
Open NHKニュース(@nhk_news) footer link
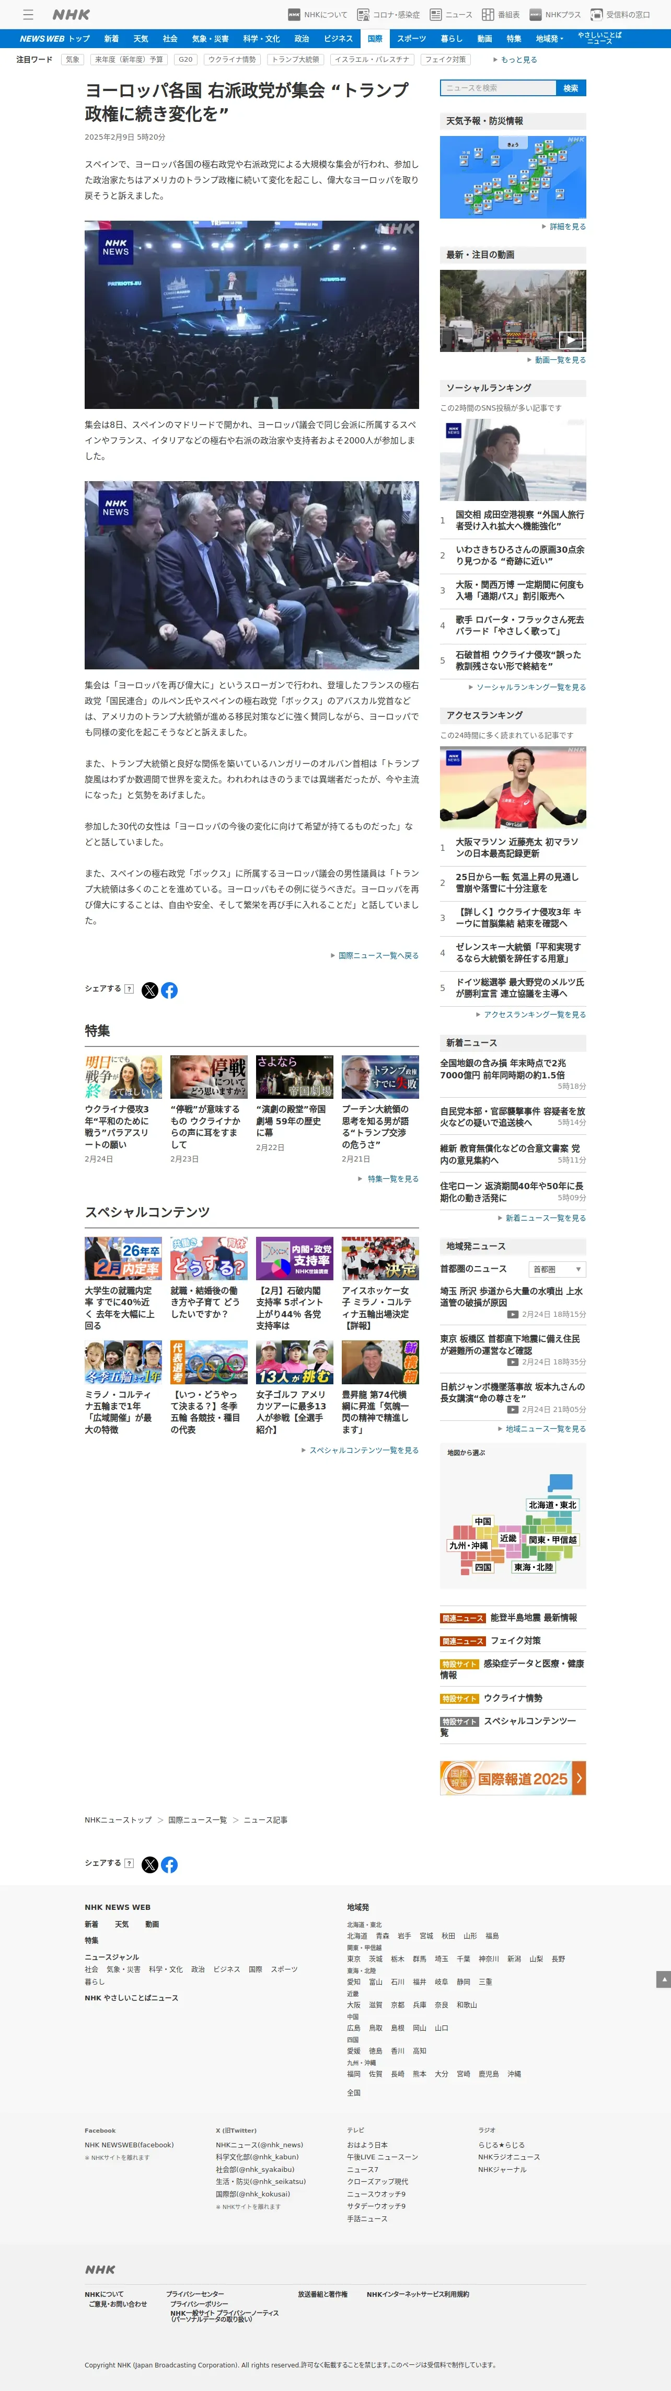[259, 2145]
